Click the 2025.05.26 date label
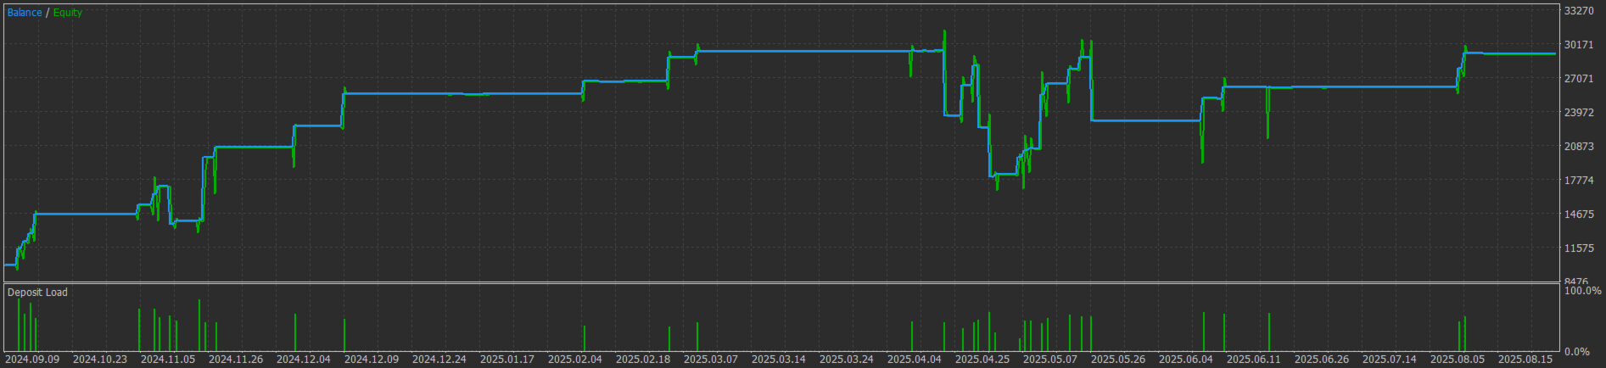This screenshot has width=1606, height=368. [x=1118, y=360]
